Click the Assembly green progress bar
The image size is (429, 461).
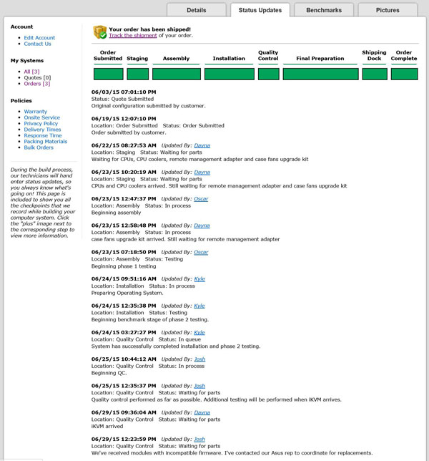coord(177,74)
